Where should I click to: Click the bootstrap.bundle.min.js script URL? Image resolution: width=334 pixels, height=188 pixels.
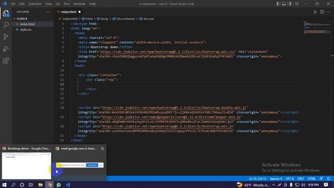point(174,108)
